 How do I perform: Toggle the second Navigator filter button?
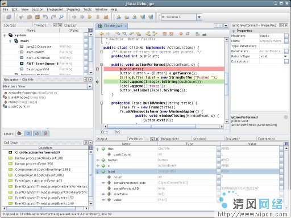click(28, 133)
